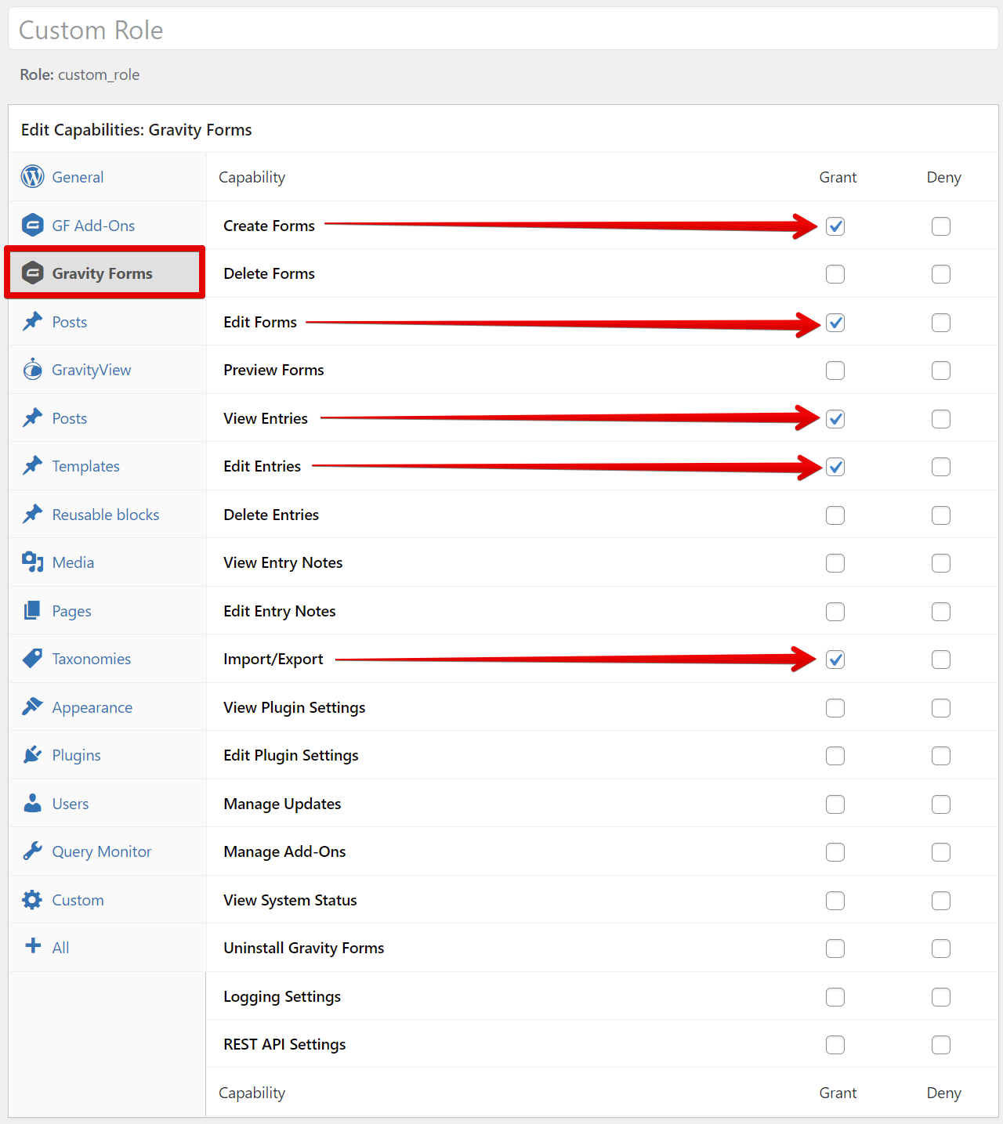
Task: Click the Pages stacked sheets icon
Action: pos(32,611)
